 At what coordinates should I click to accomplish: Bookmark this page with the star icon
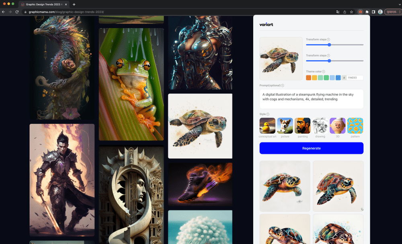[x=351, y=12]
